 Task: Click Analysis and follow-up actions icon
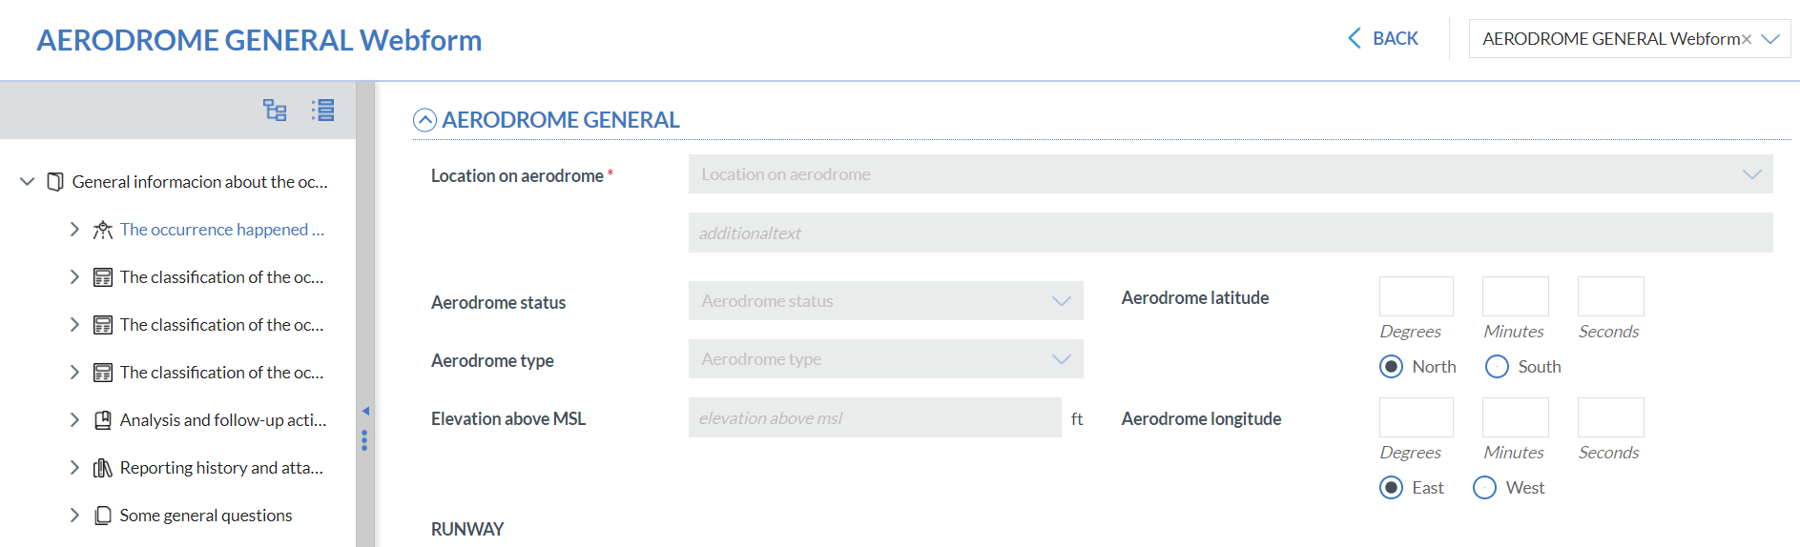(103, 420)
